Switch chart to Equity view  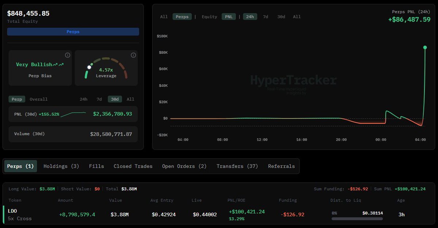[210, 17]
